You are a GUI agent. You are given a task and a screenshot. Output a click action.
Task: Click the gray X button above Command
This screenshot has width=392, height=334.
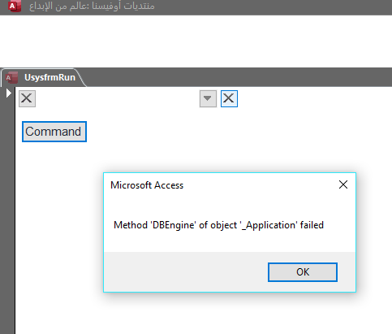click(x=27, y=98)
